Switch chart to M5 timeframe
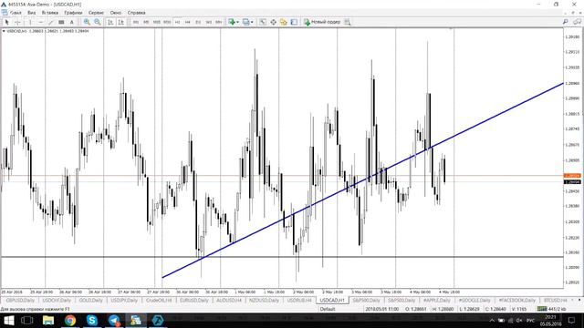This screenshot has width=584, height=328. [x=146, y=22]
